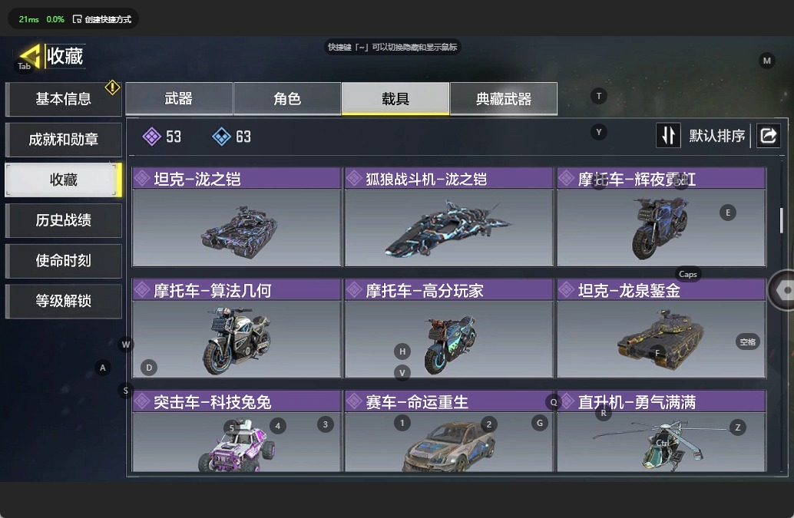The height and width of the screenshot is (518, 794).
Task: Choose the 摩托车-算法几何 motorcycle card
Action: coord(237,328)
